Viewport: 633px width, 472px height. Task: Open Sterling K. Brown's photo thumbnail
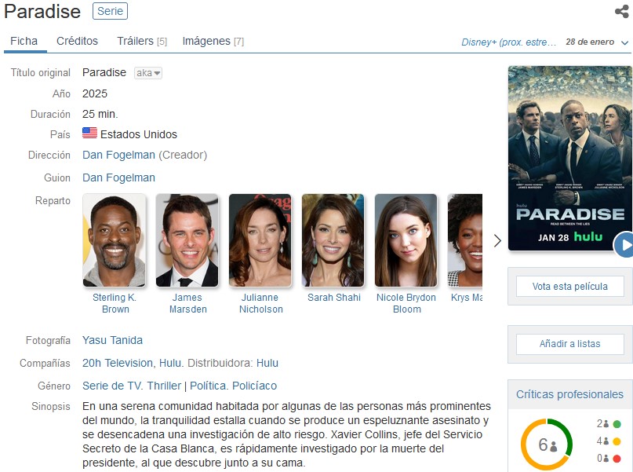115,240
